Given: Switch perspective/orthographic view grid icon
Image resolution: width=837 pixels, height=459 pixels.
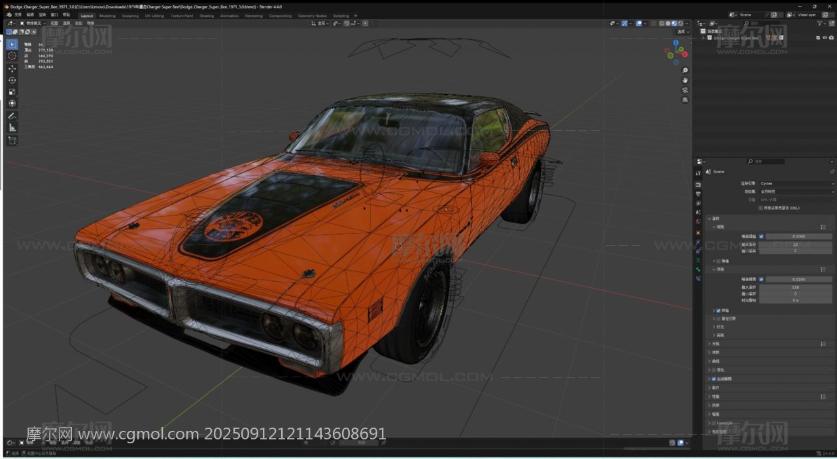Looking at the screenshot, I should (x=685, y=99).
